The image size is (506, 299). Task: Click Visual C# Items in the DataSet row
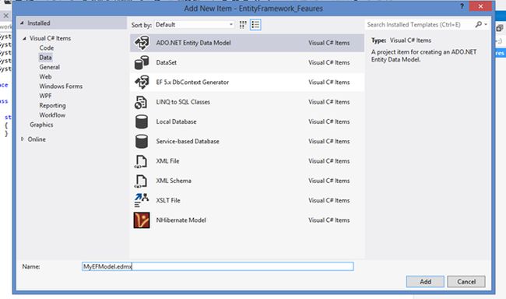click(x=329, y=62)
